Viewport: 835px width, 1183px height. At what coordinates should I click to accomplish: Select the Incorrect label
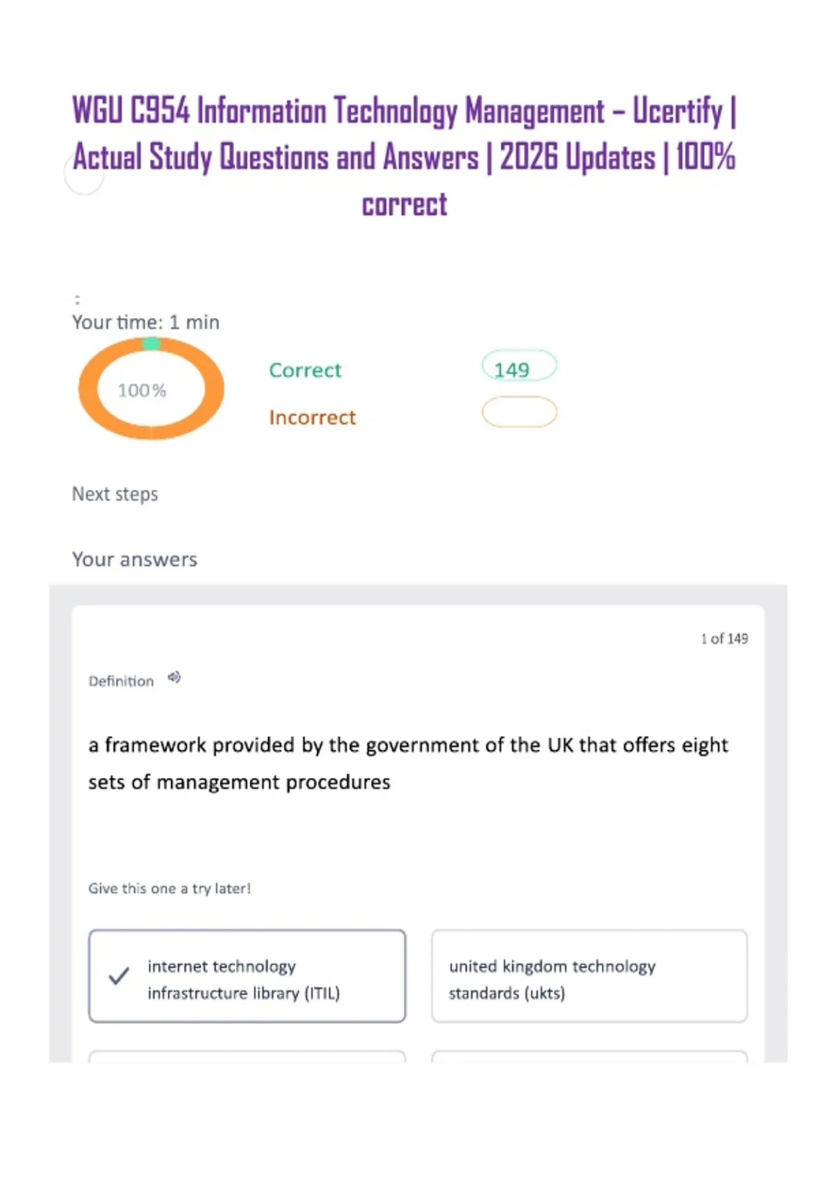(312, 417)
